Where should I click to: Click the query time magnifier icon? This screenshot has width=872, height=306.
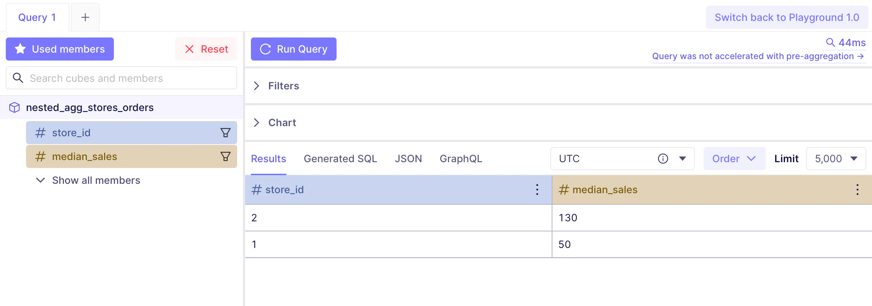830,43
